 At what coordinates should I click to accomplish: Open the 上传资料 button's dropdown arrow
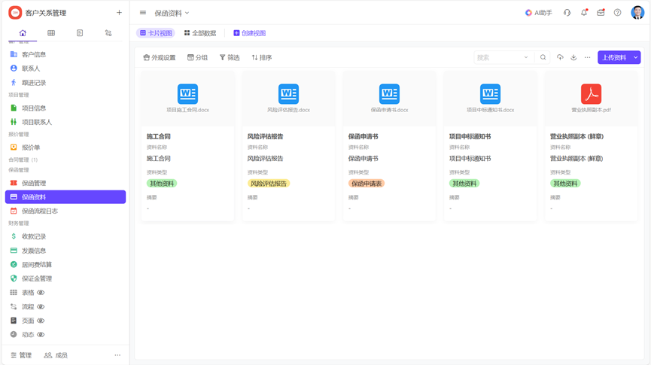(636, 58)
